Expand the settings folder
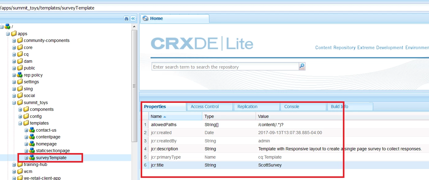This screenshot has height=180, width=429. [14, 82]
